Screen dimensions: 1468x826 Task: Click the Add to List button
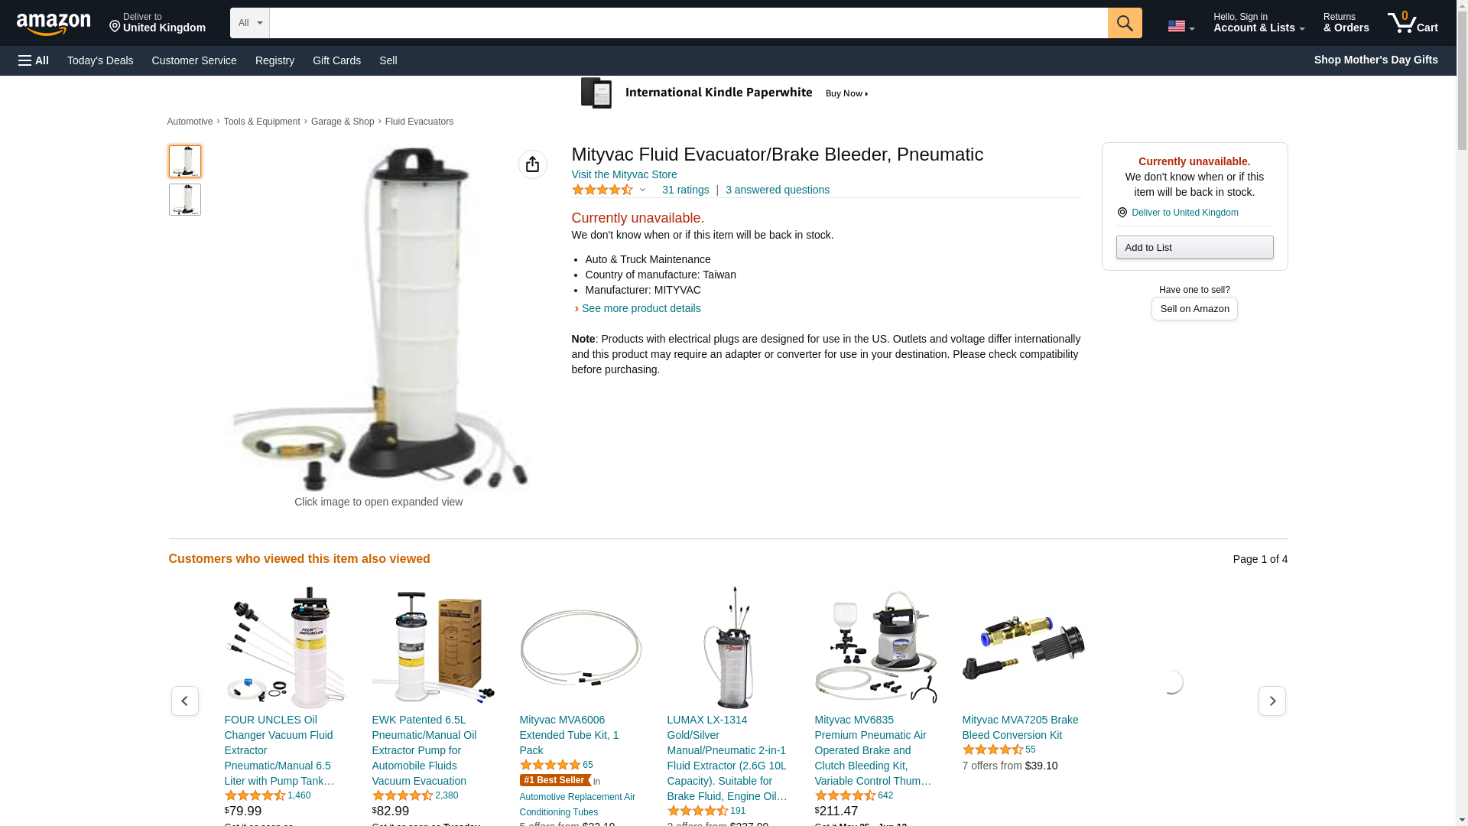[x=1194, y=247]
